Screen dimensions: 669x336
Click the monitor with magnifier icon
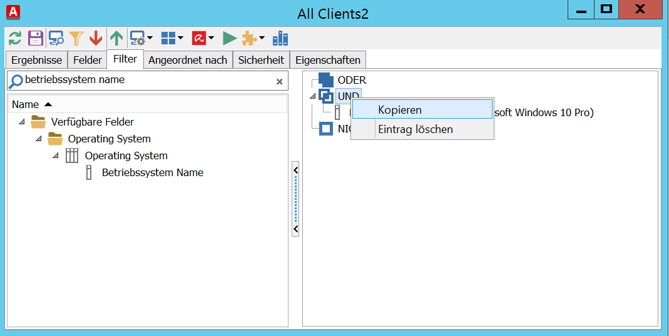[x=56, y=39]
